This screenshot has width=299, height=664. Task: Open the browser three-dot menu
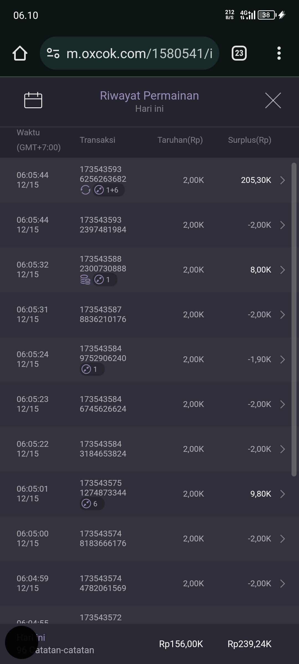pos(279,53)
